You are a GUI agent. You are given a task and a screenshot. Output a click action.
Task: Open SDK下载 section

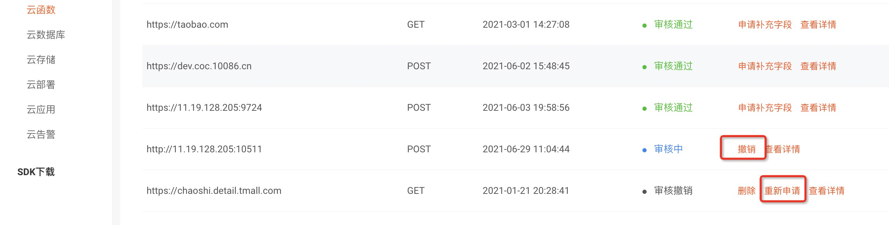pos(36,172)
